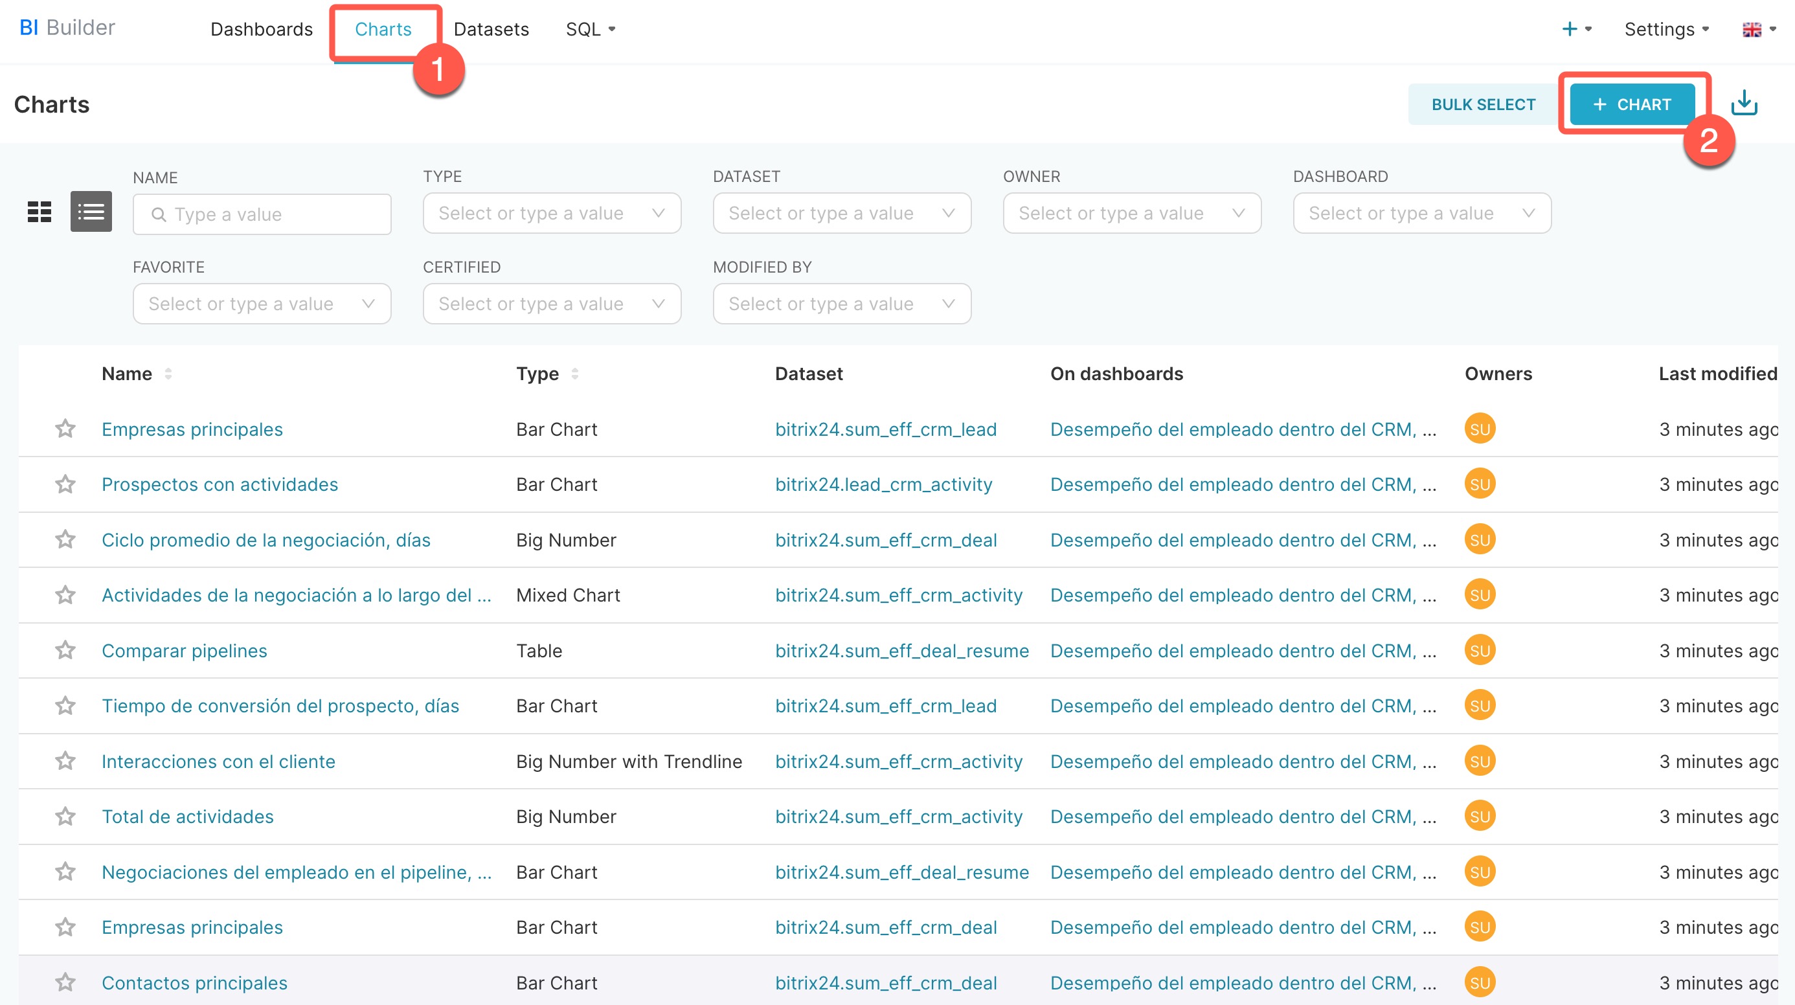Favorite the Prospectos con actividades chart

(65, 484)
